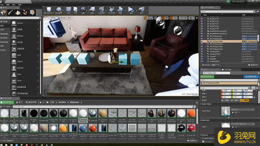Select the Geometry category in place panel
Viewport: 260px width, 146px height.
(4, 42)
